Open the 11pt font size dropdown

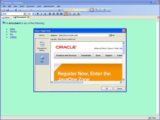coord(33,14)
